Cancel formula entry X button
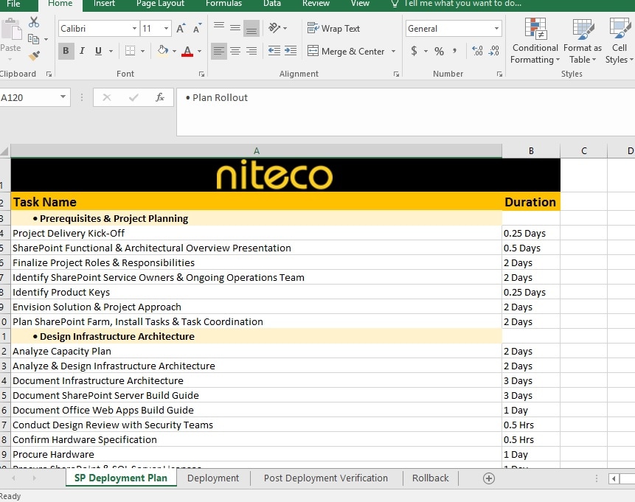Screen dimensions: 635x502 click(x=107, y=97)
